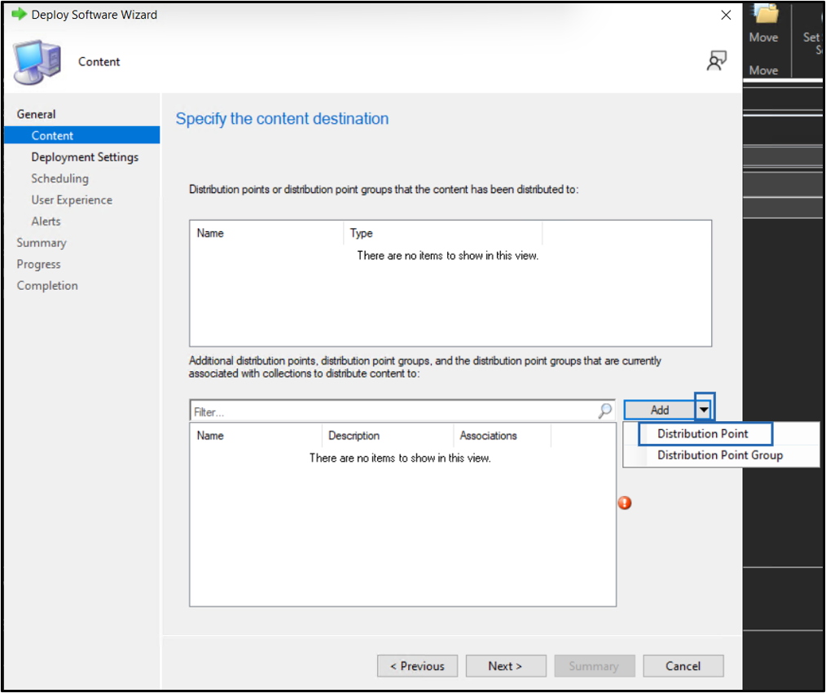Sort by Name column in upper list
The height and width of the screenshot is (693, 826).
[266, 233]
